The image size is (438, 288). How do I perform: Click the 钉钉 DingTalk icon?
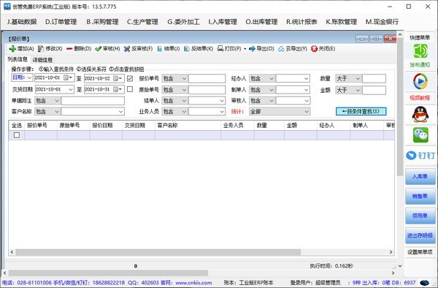(420, 156)
